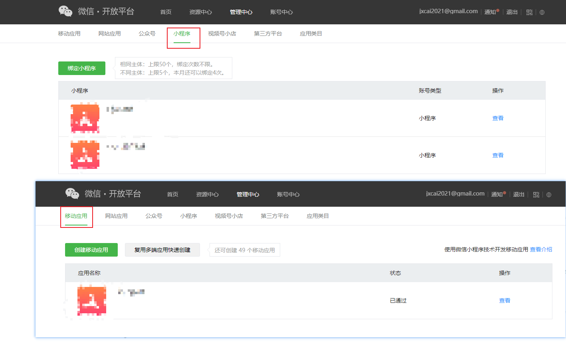Click the 账号类型 column header
The height and width of the screenshot is (344, 566).
click(430, 91)
